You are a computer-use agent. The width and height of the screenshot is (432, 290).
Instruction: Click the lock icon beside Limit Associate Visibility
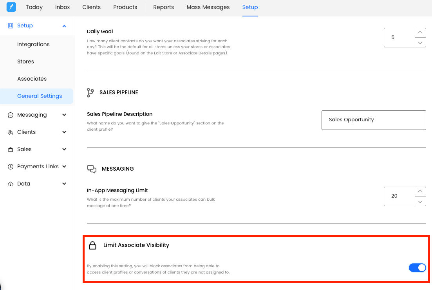point(92,245)
